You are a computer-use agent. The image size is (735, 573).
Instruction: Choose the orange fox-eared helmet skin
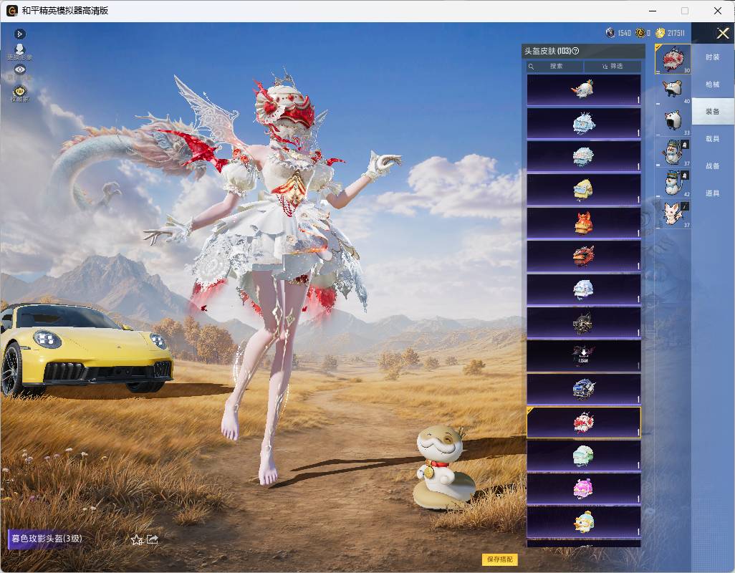click(x=584, y=223)
